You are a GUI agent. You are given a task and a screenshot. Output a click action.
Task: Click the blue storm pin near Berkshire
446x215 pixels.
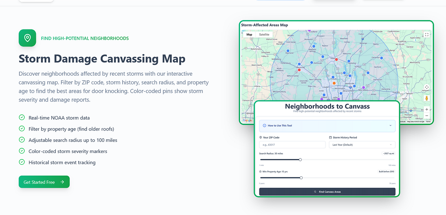[x=349, y=61]
